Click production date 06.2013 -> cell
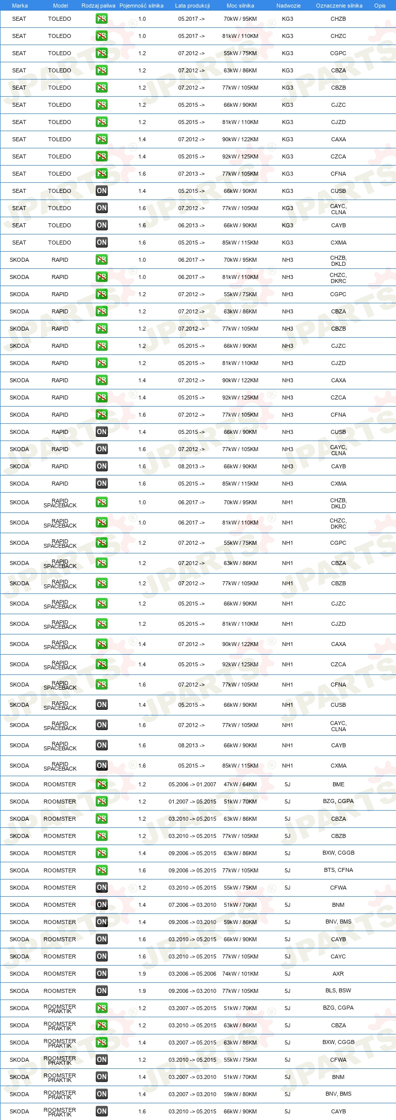Viewport: 396px width, 1120px height. click(191, 225)
